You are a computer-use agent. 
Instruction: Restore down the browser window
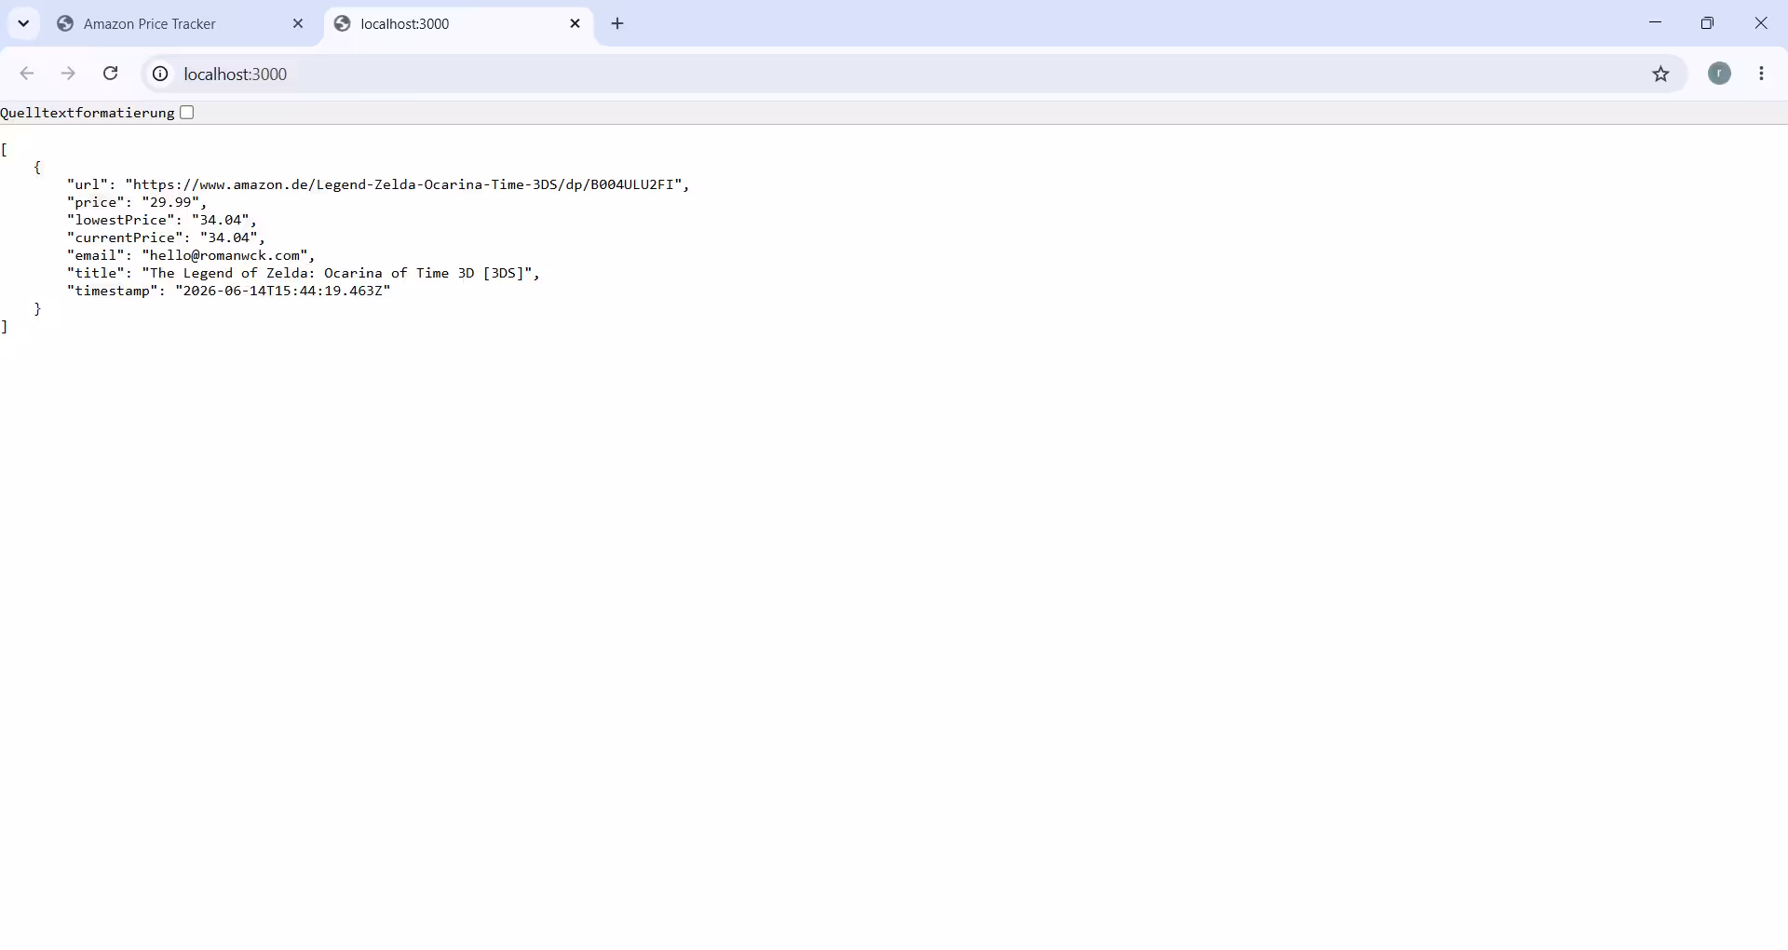[1707, 23]
